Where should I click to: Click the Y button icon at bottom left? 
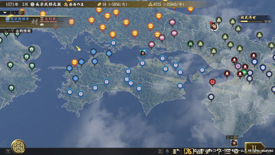pyautogui.click(x=8, y=151)
